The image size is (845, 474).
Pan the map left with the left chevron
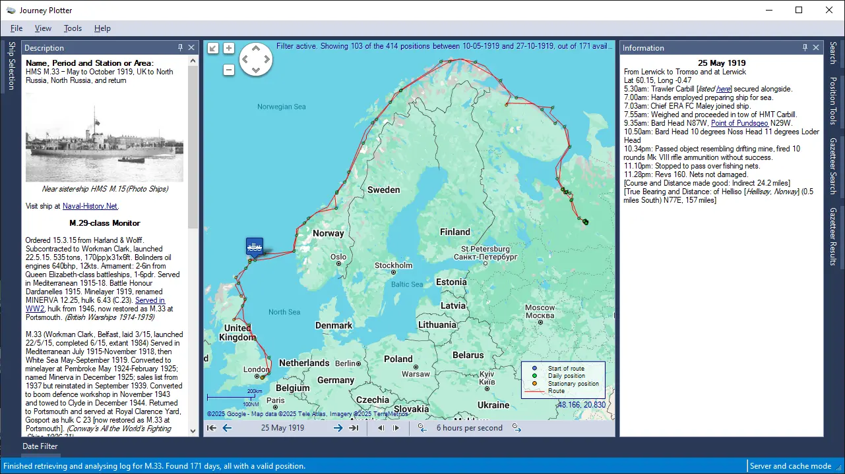point(245,60)
